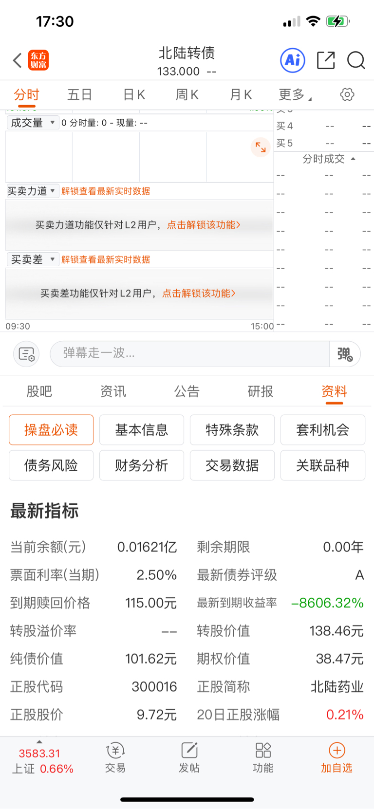Open the 资讯 tab
This screenshot has width=374, height=809.
(x=113, y=391)
